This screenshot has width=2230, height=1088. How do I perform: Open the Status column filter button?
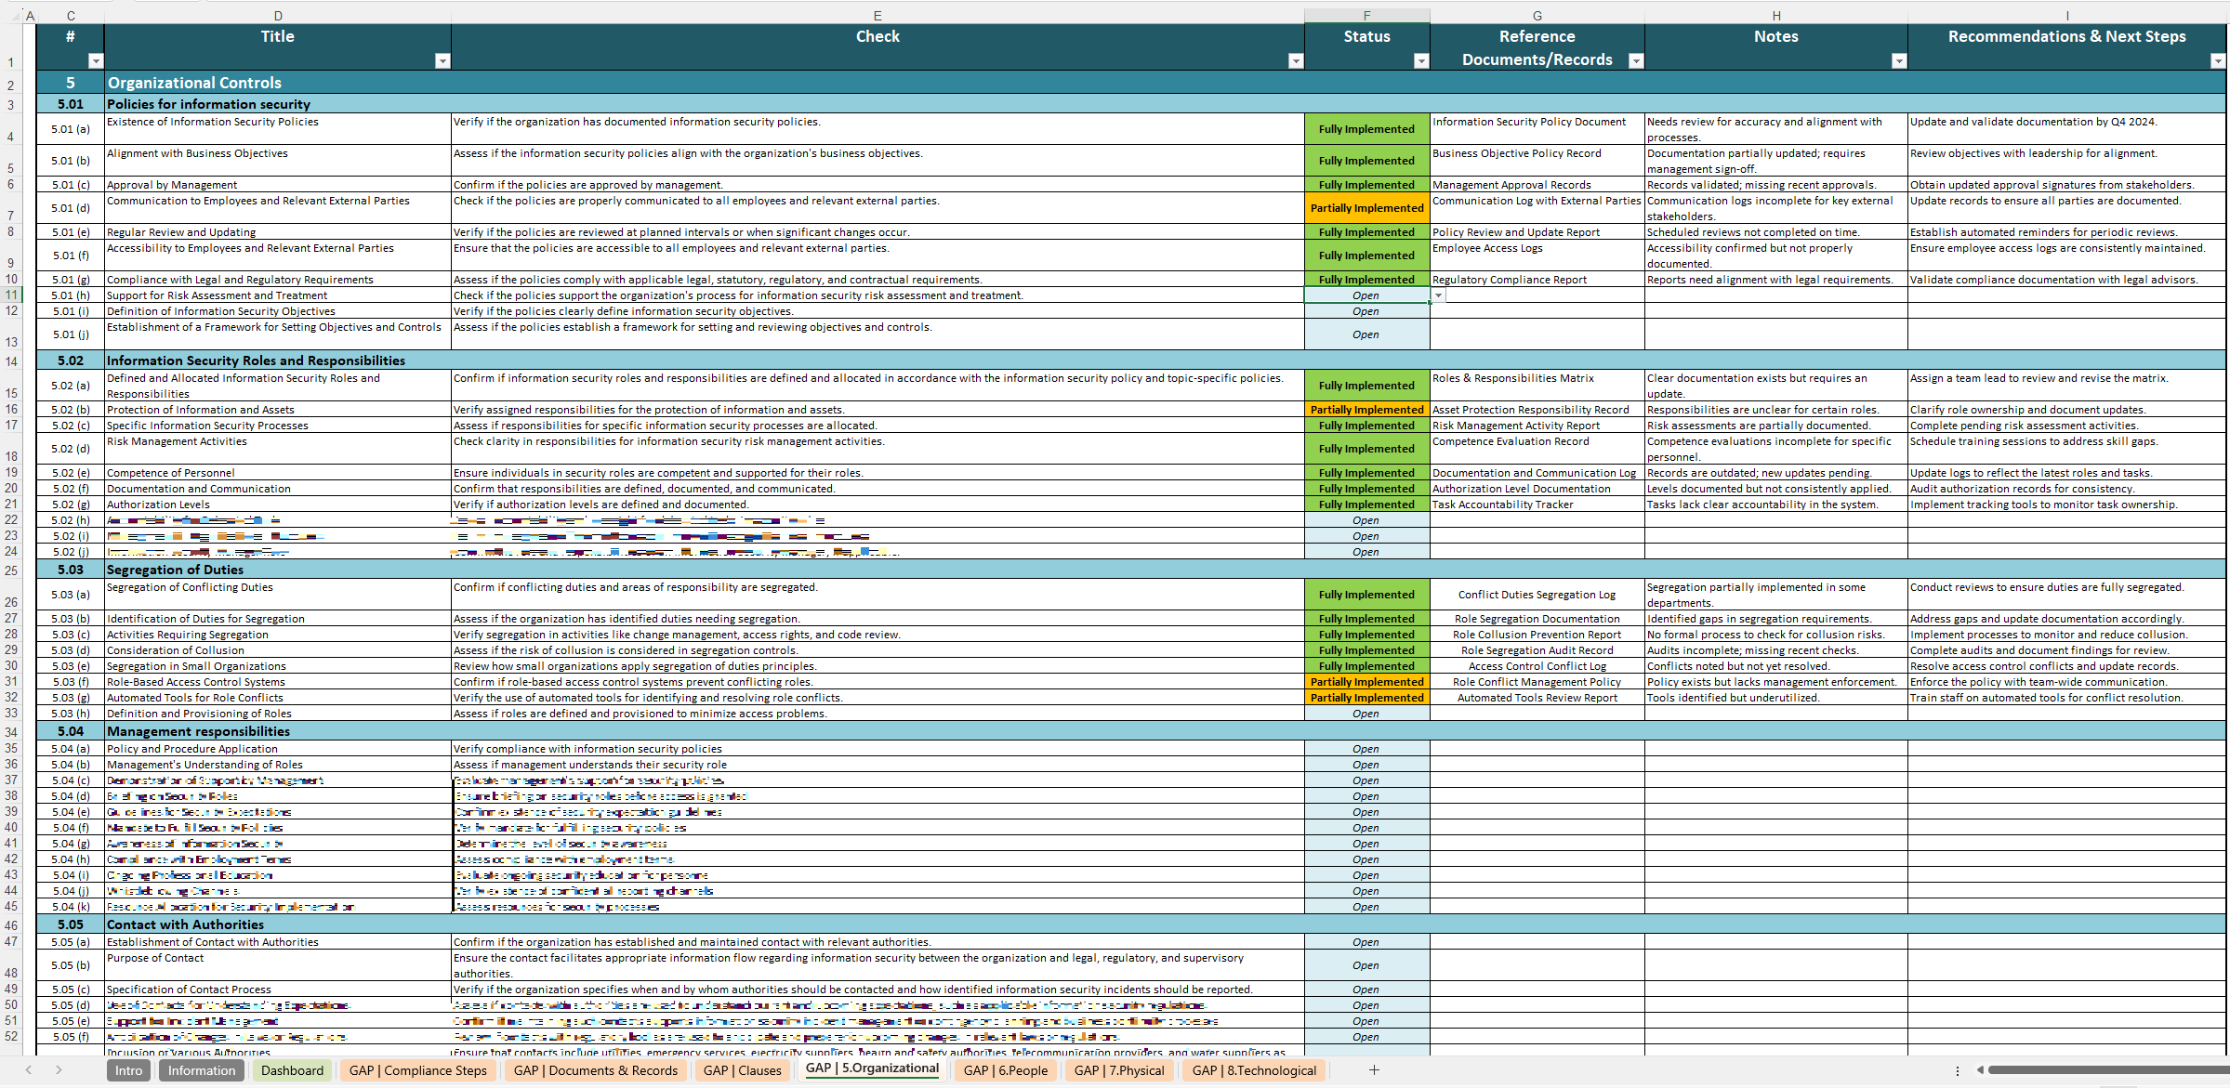[x=1420, y=61]
